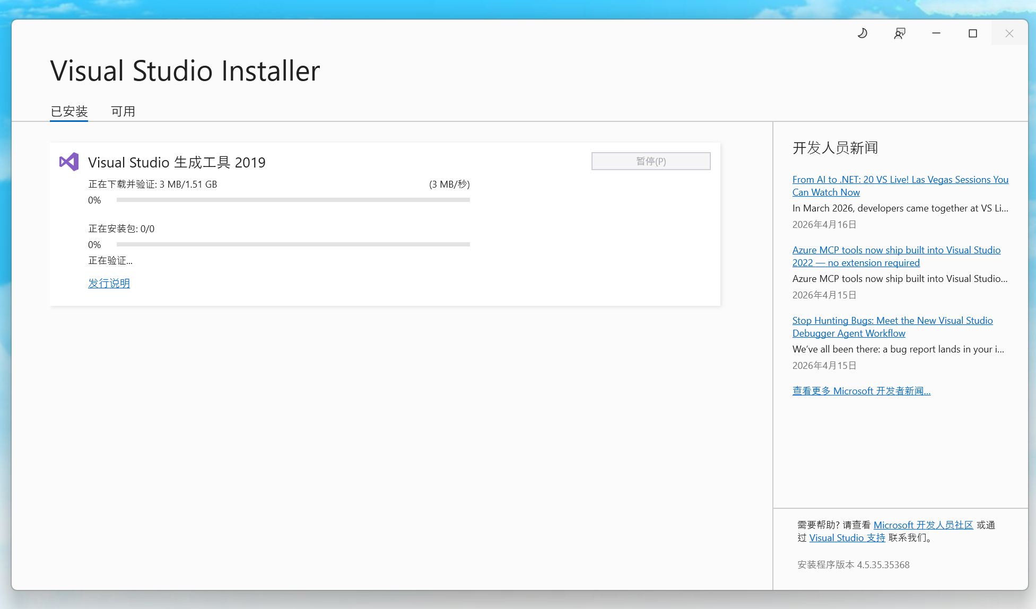Screen dimensions: 1036x609
Task: Open the send feedback icon
Action: point(900,33)
